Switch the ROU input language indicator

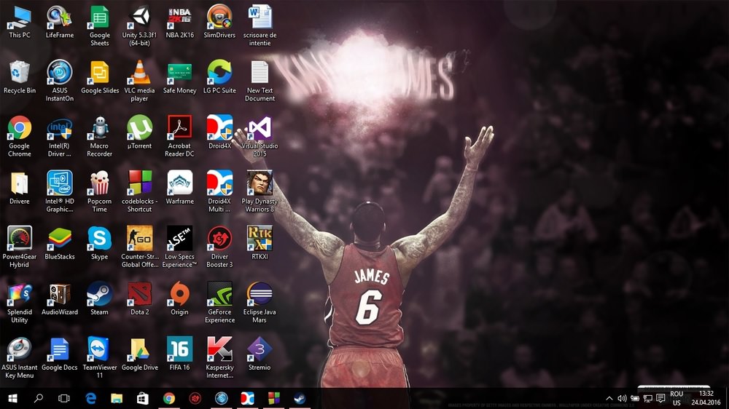click(x=677, y=398)
